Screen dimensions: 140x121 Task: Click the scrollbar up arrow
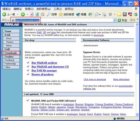coord(137,24)
